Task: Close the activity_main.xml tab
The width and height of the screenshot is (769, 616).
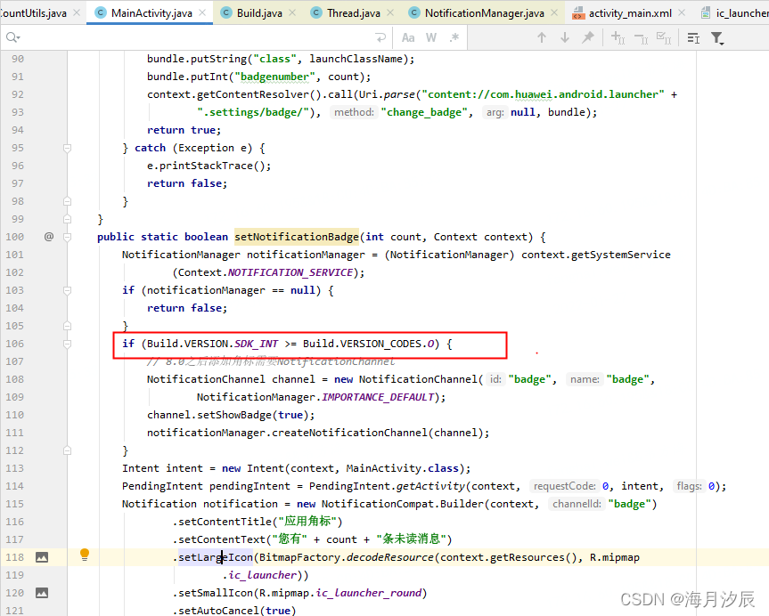Action: tap(682, 12)
